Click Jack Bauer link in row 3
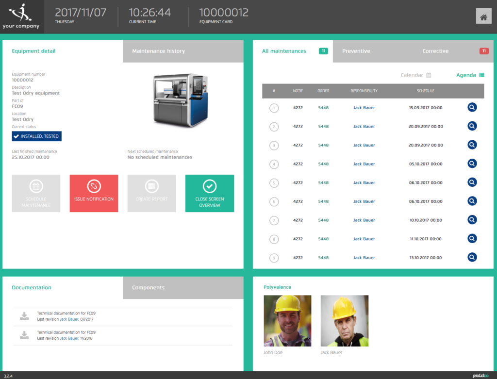This screenshot has width=497, height=379. click(364, 145)
